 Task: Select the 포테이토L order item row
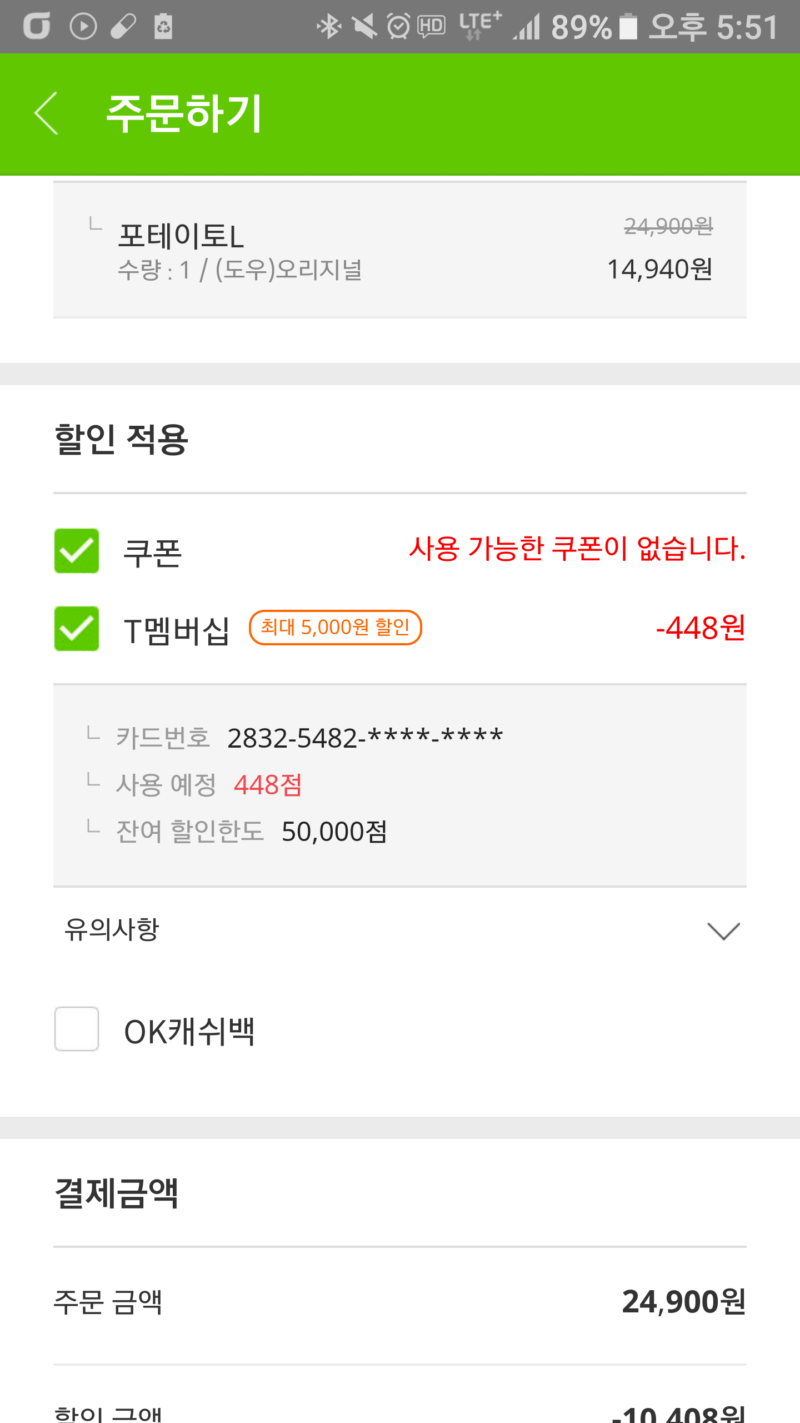[x=400, y=250]
